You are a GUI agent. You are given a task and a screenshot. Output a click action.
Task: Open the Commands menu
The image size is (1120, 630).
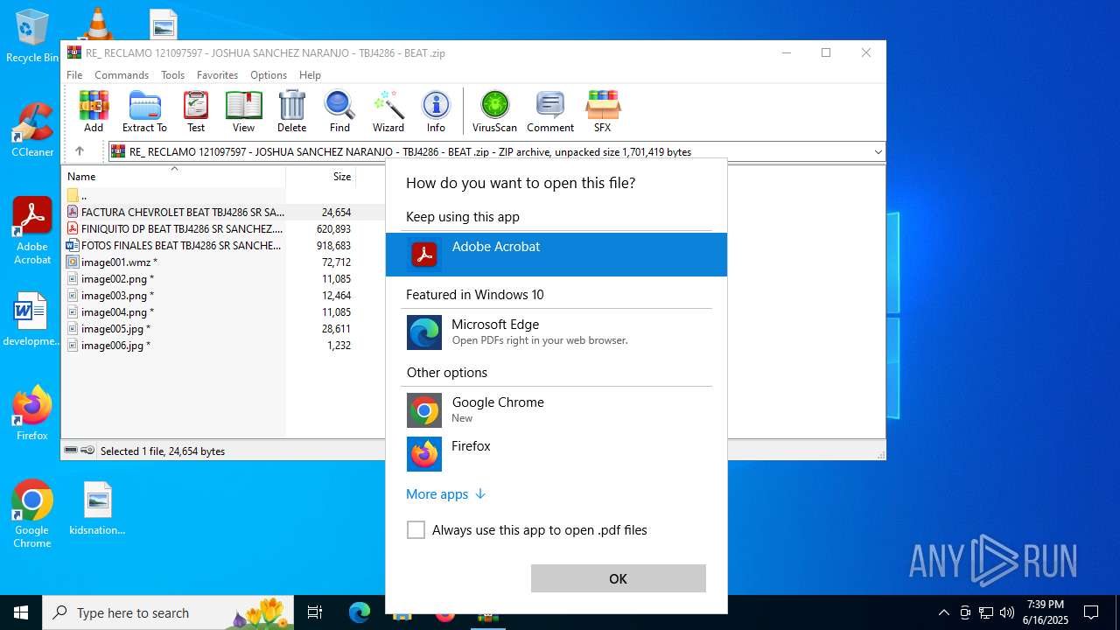click(x=122, y=75)
